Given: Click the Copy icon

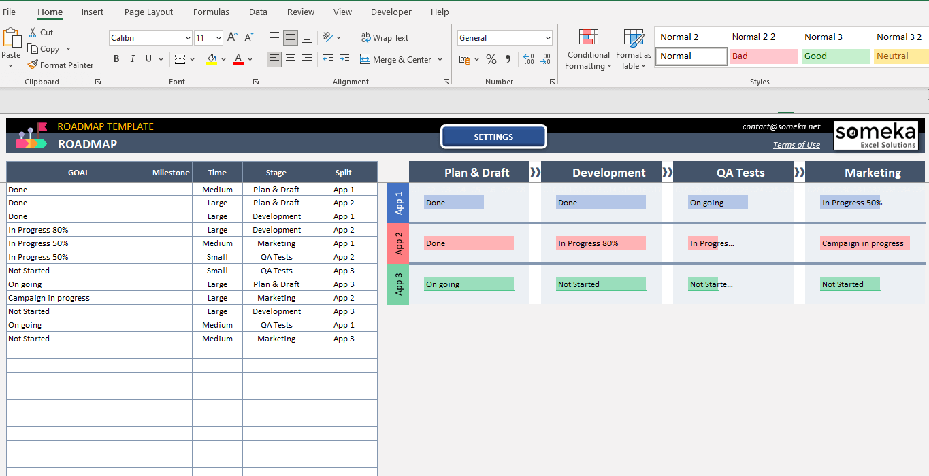Looking at the screenshot, I should (x=33, y=48).
